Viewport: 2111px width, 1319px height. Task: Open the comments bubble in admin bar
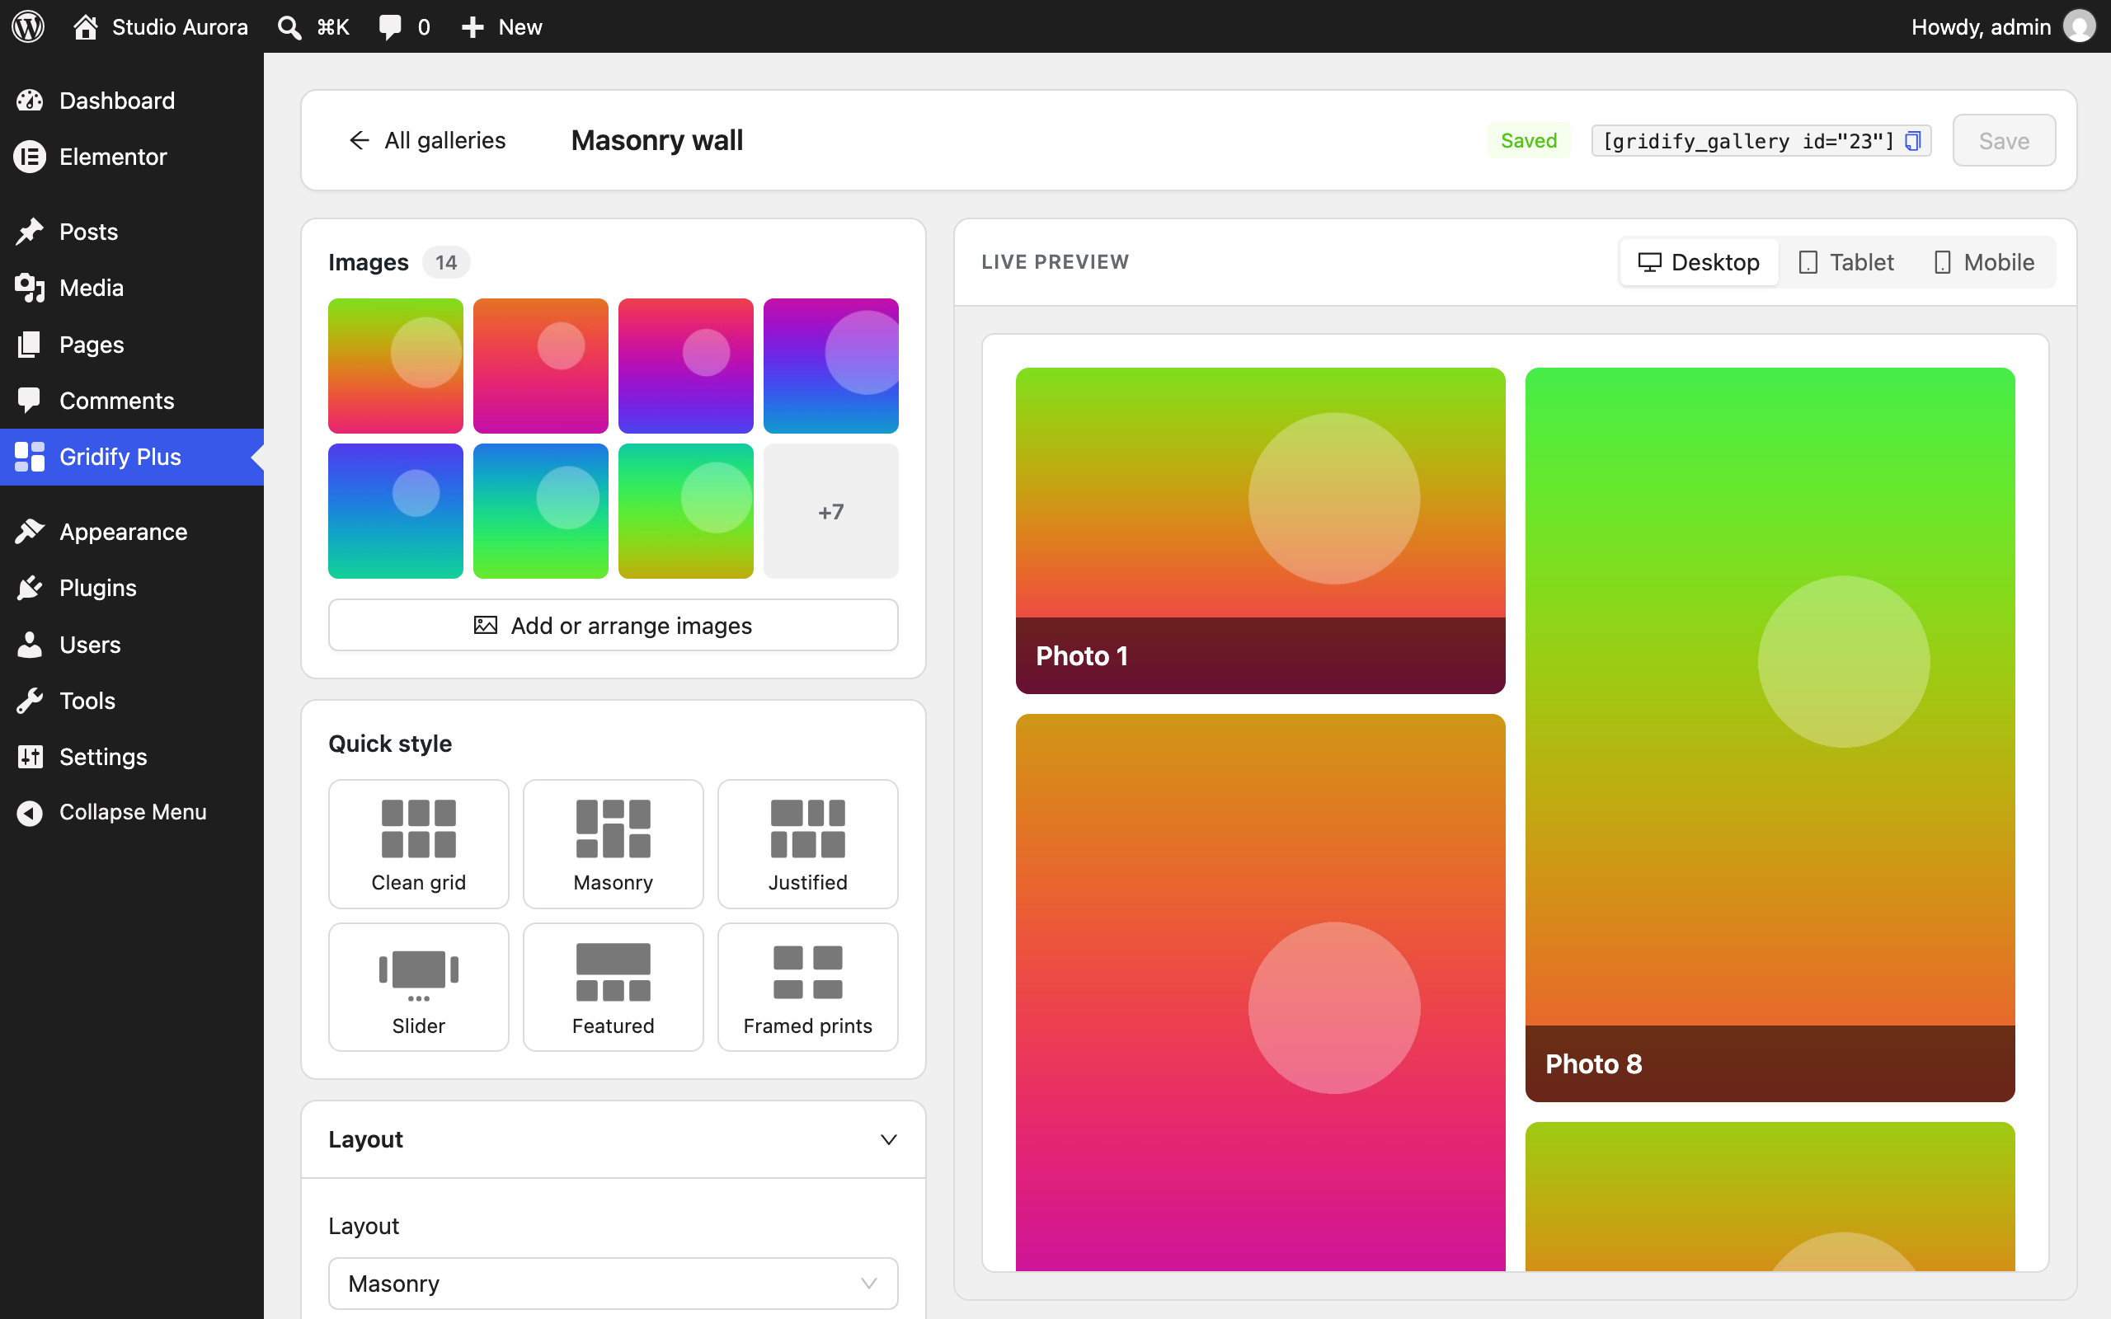coord(390,26)
